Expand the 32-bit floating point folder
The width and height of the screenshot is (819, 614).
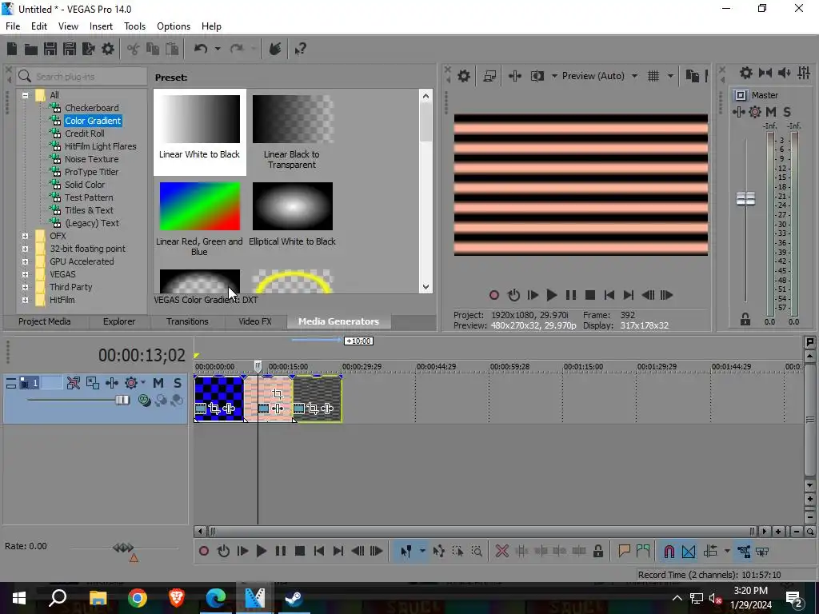[x=25, y=249]
